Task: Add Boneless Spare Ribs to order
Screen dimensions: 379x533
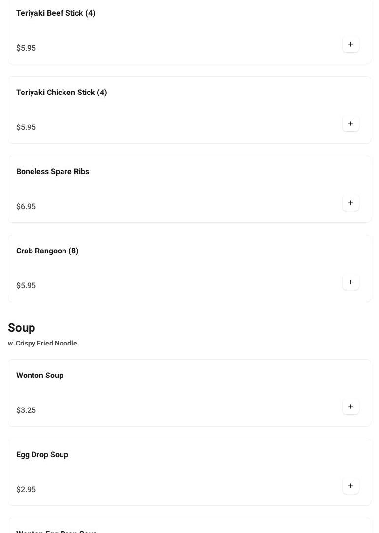Action: [x=350, y=203]
